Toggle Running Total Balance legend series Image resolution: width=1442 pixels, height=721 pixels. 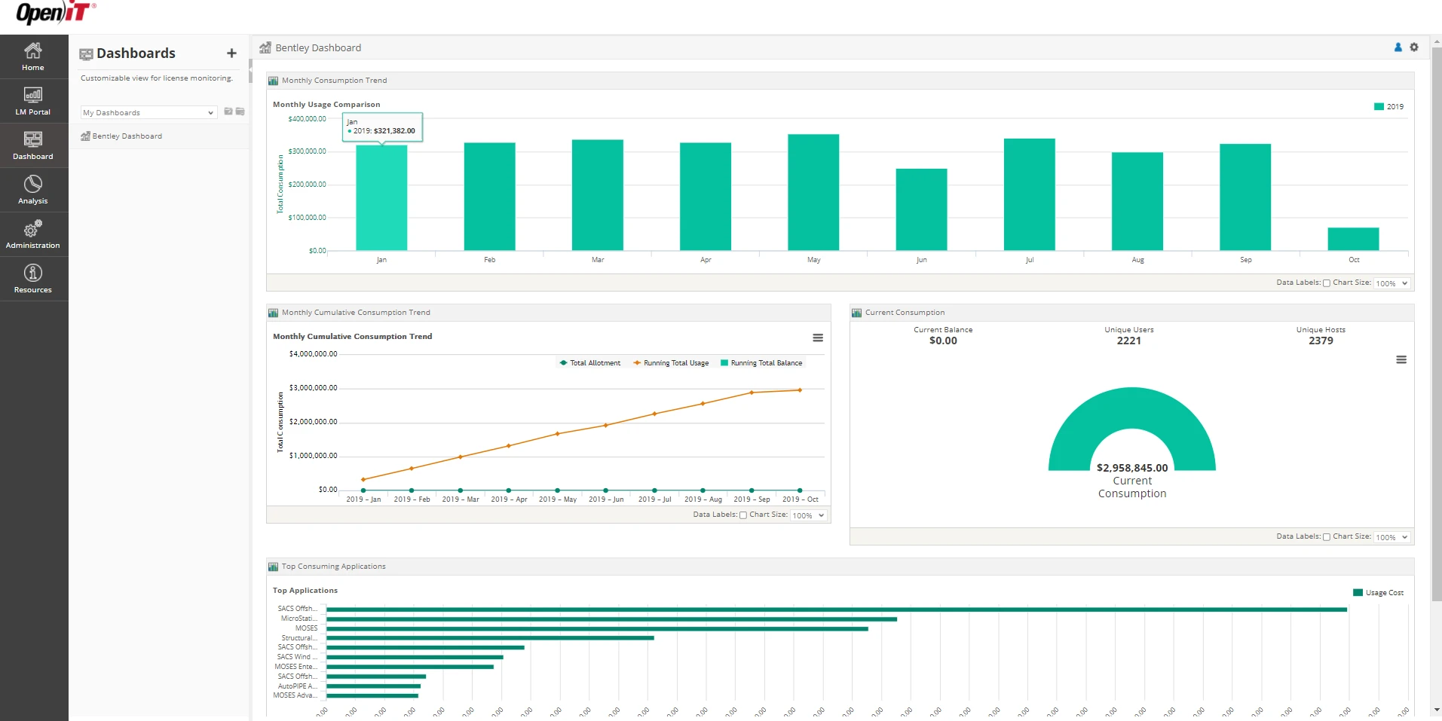(x=761, y=363)
